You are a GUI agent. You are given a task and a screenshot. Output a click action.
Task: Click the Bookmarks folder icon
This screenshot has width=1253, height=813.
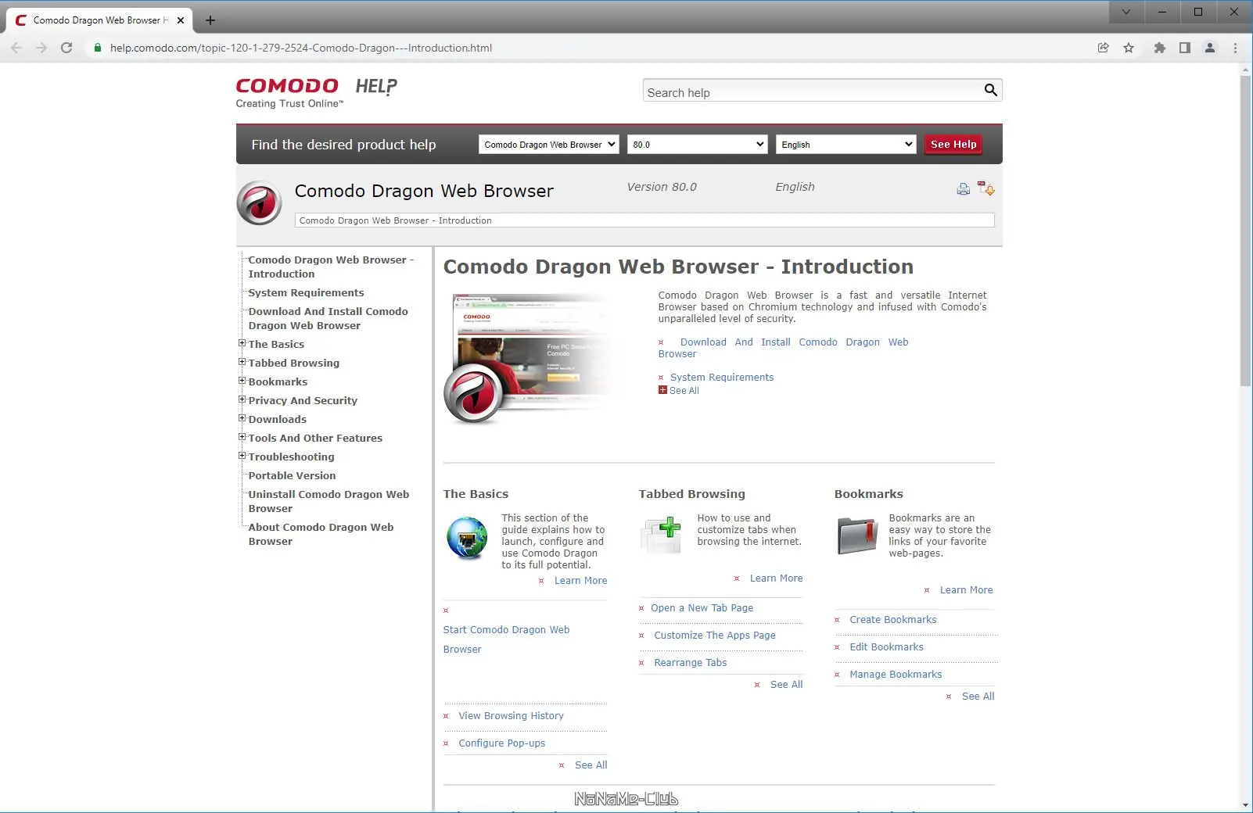point(857,535)
